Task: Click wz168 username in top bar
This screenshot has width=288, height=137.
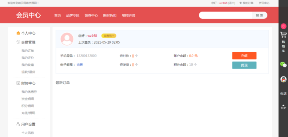Action: pyautogui.click(x=223, y=3)
